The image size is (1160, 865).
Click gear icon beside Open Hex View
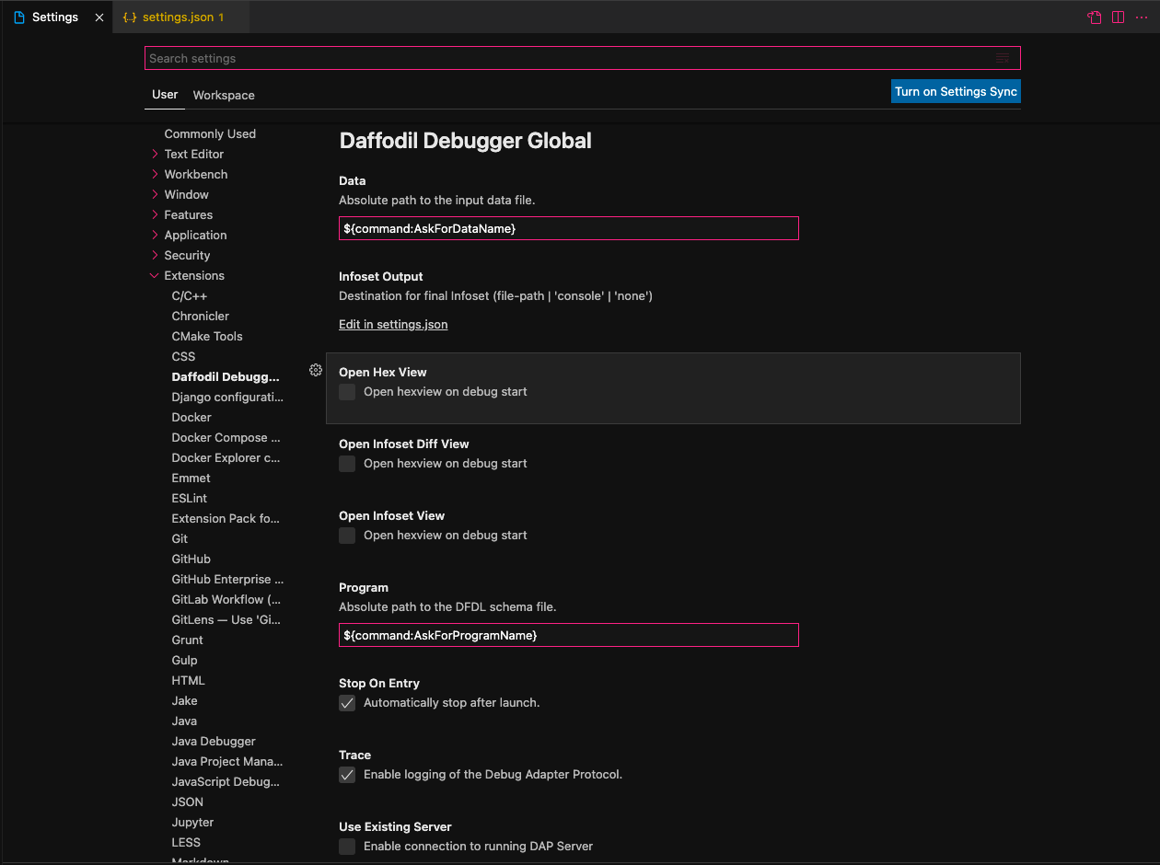tap(316, 370)
